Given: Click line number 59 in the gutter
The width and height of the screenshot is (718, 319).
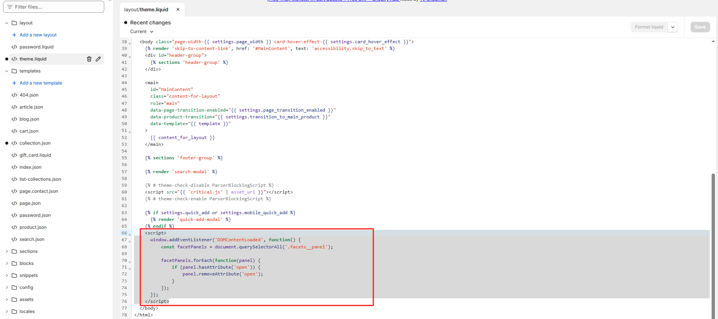Looking at the screenshot, I should click(124, 185).
